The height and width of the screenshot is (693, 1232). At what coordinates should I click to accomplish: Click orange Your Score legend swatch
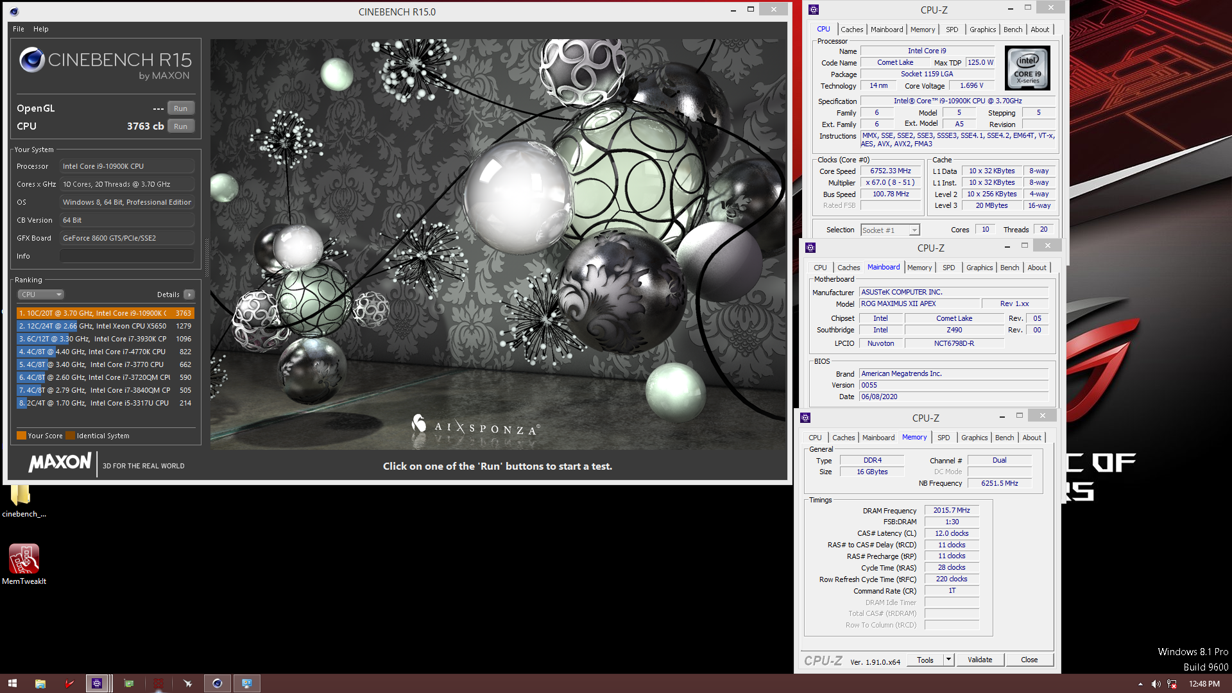[x=21, y=436]
